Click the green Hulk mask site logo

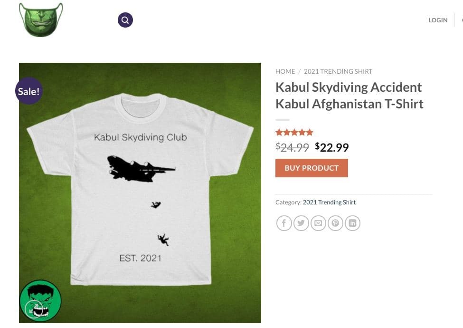(41, 19)
